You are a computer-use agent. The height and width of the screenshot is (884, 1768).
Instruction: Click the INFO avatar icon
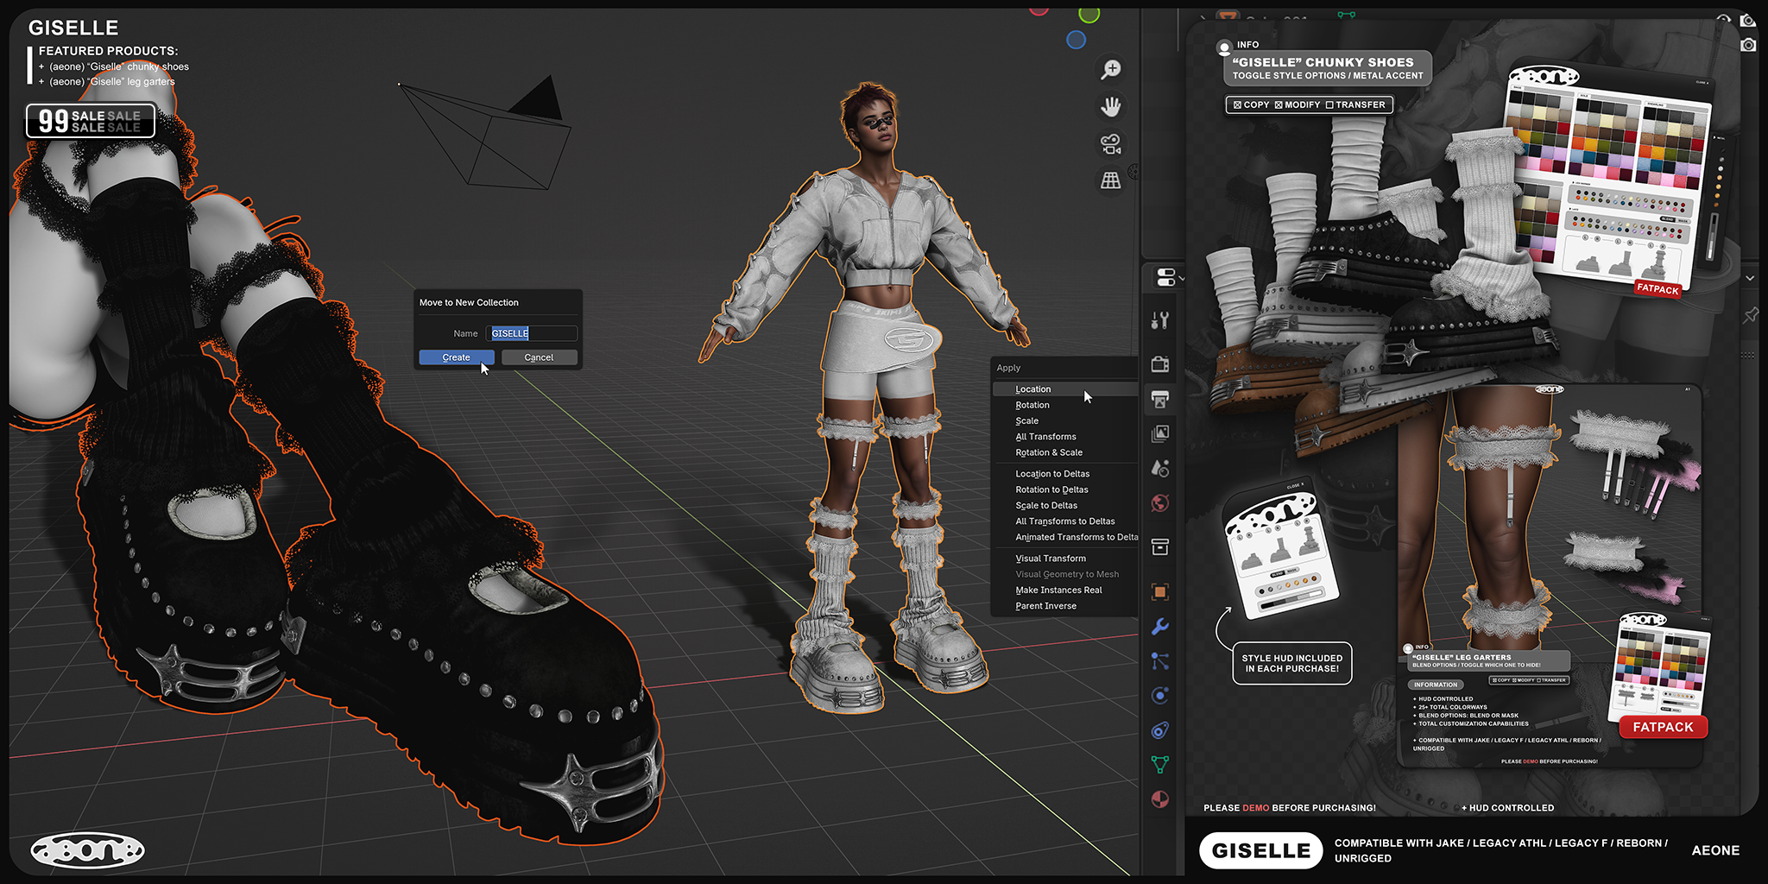pyautogui.click(x=1224, y=47)
